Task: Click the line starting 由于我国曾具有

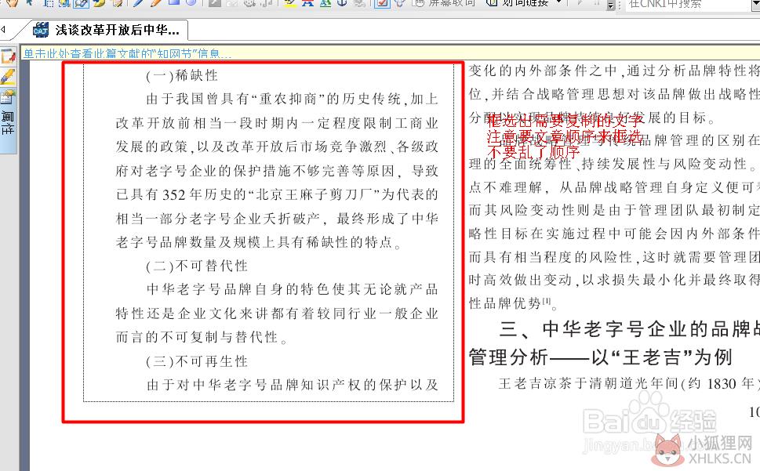Action: coord(293,100)
